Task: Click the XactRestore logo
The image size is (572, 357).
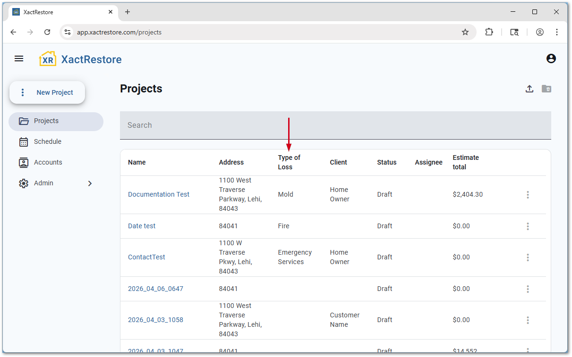Action: pos(80,59)
